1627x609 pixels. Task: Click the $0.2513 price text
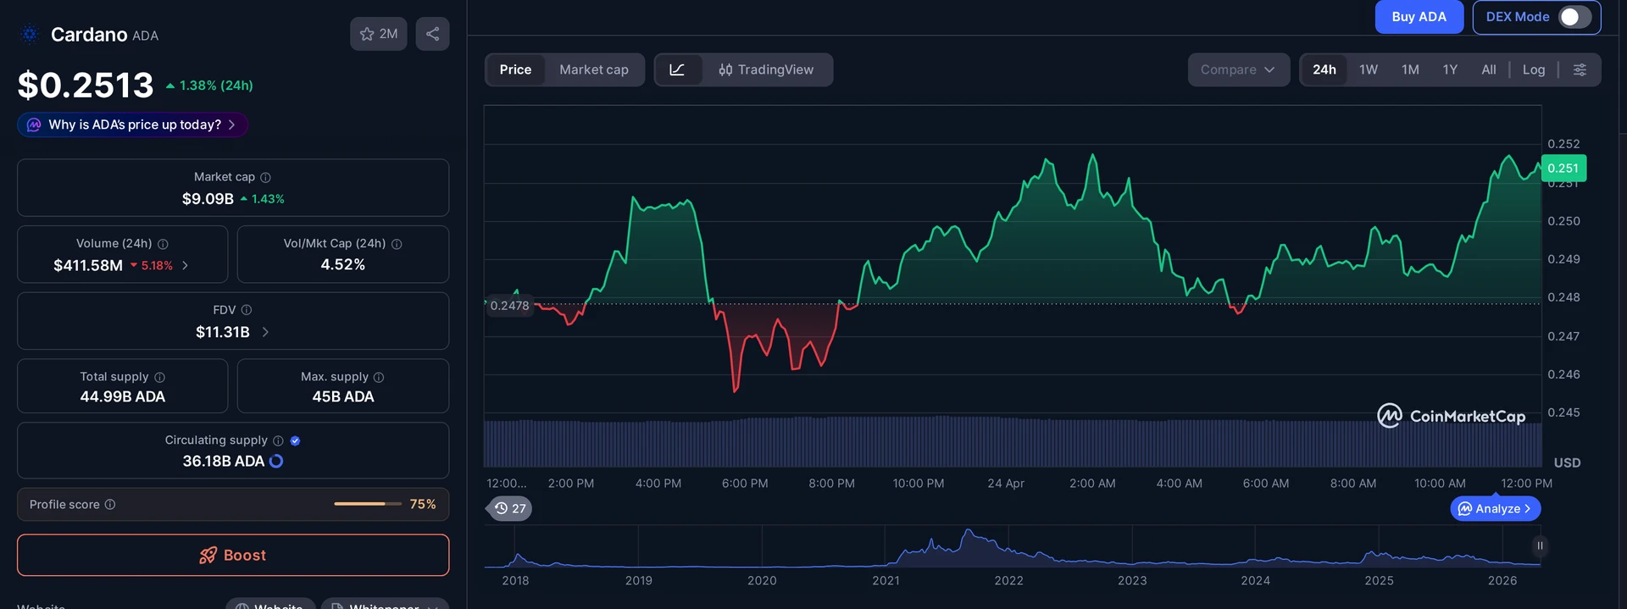pyautogui.click(x=86, y=85)
